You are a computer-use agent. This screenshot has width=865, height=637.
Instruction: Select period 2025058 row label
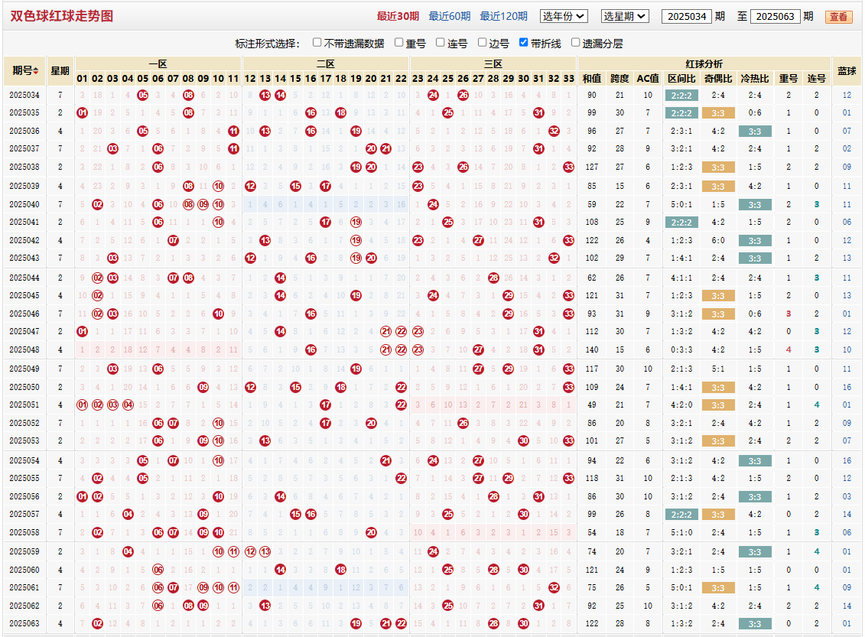tap(24, 532)
